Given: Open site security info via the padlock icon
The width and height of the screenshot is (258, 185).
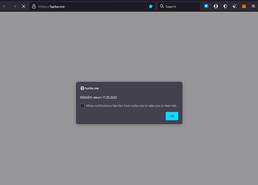Looking at the screenshot, I should 34,7.
